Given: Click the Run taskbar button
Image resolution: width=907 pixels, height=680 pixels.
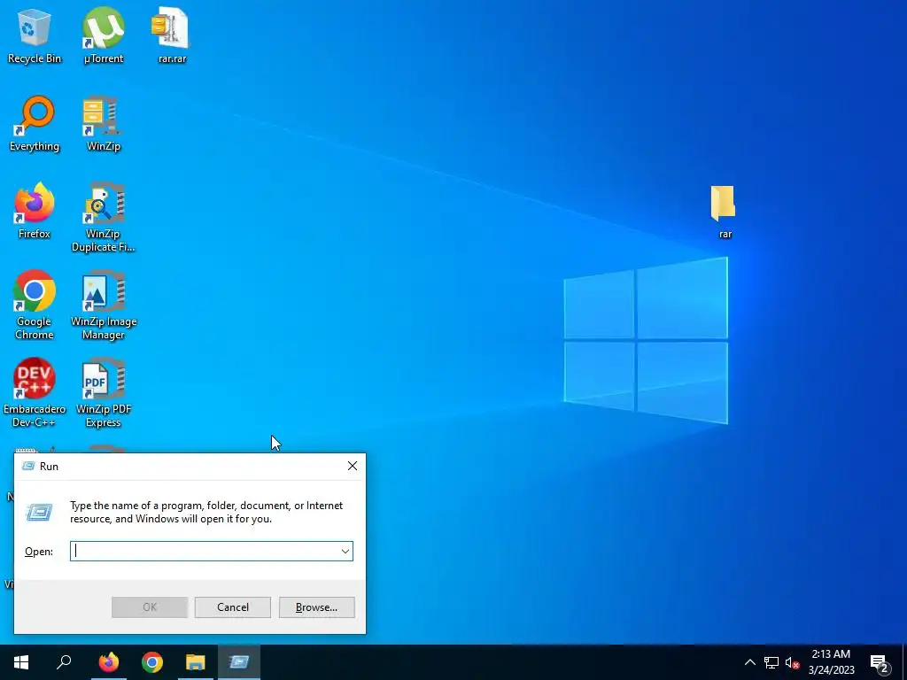Looking at the screenshot, I should click(x=239, y=662).
